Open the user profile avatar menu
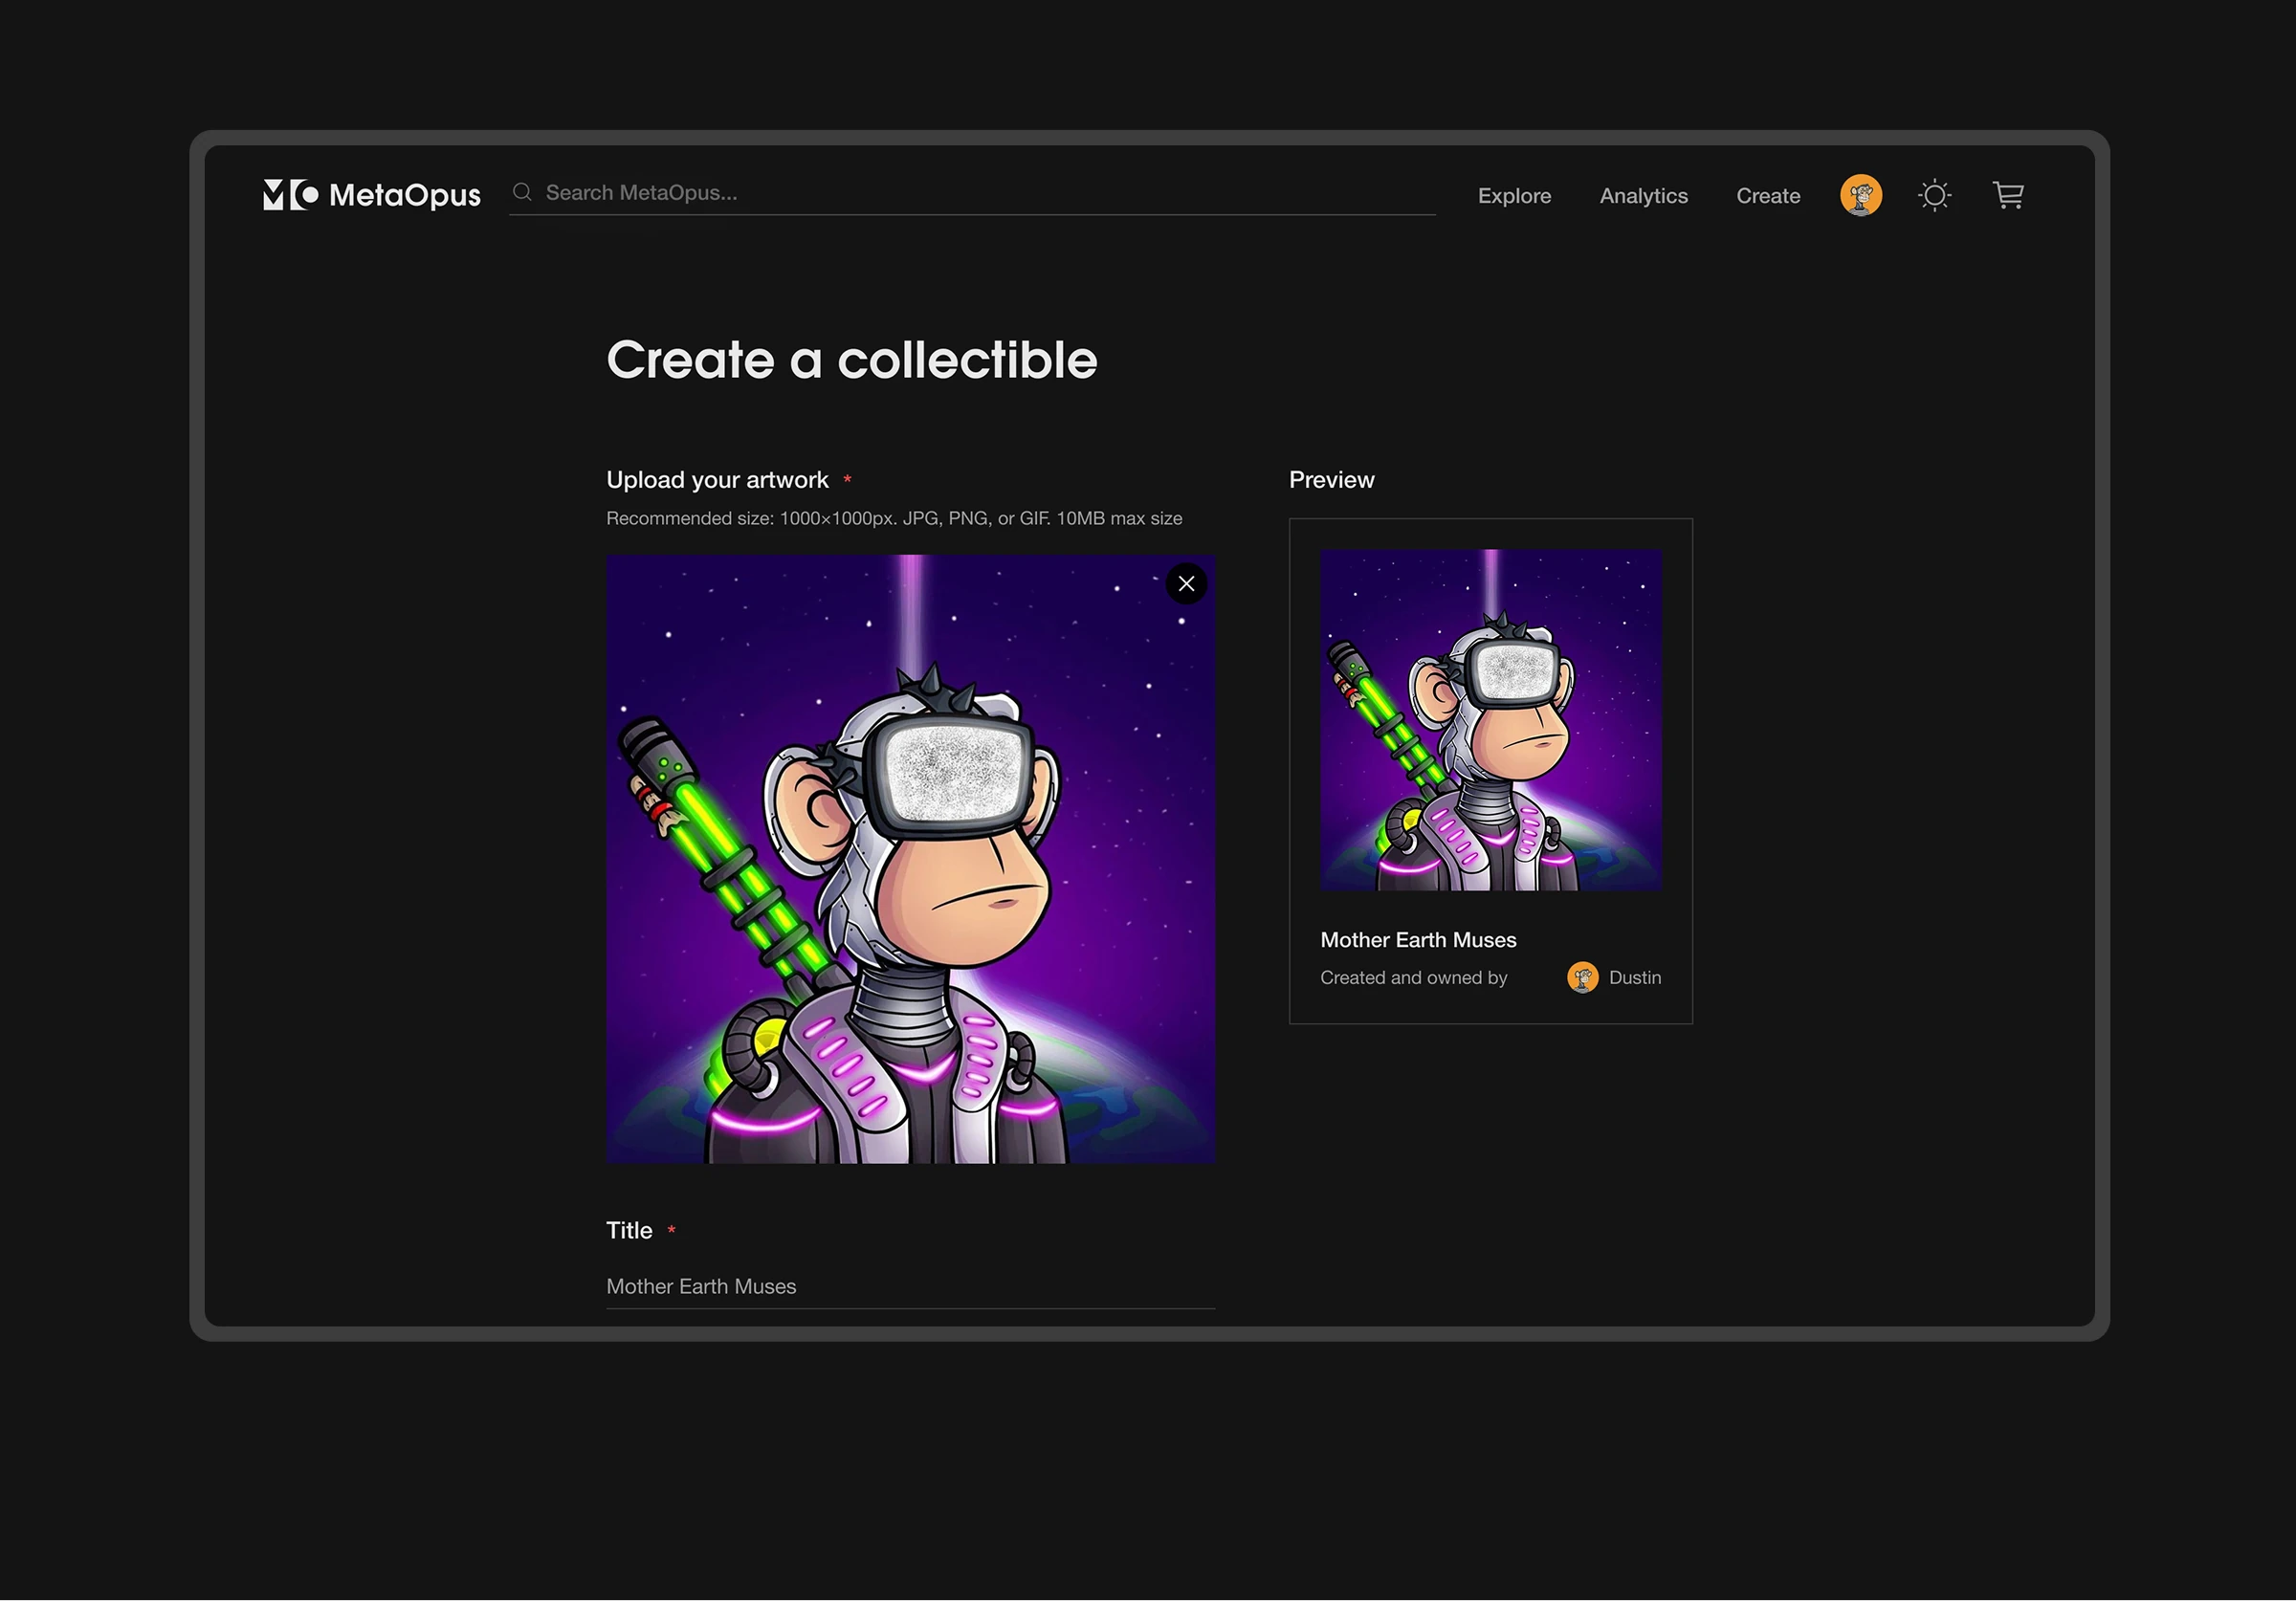The width and height of the screenshot is (2296, 1601). [1860, 195]
